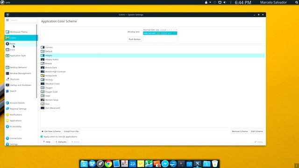The image size is (299, 168).
Task: Click the hamburger menu in System Settings
Action: [x=7, y=20]
